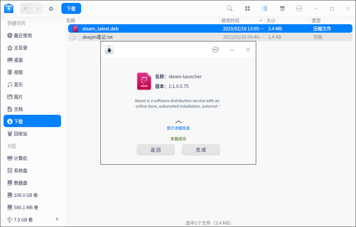Click the file manager app logo icon
The image size is (356, 227).
[9, 9]
